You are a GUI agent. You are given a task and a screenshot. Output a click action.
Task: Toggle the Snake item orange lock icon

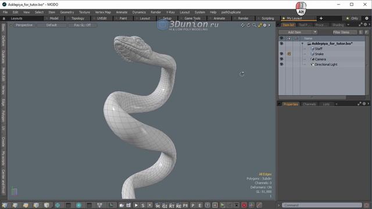click(289, 54)
